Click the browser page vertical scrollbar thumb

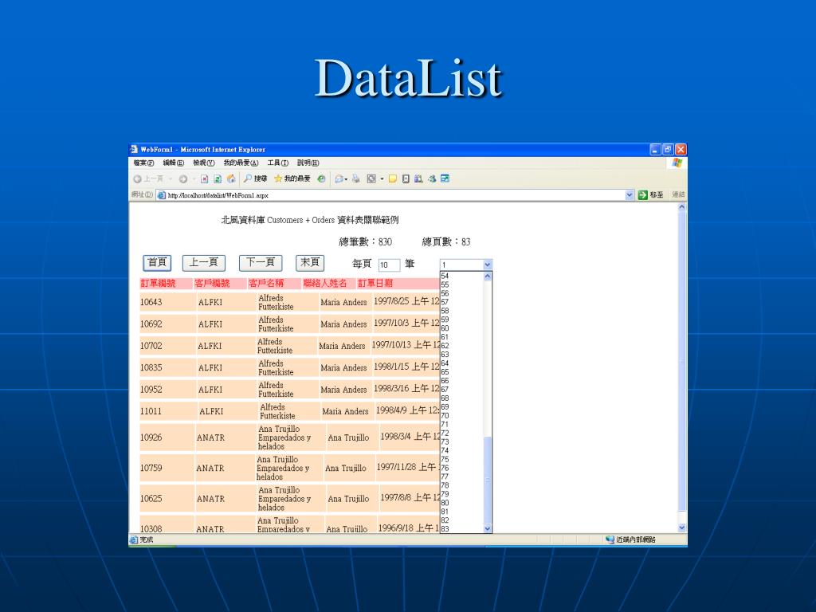pyautogui.click(x=682, y=361)
